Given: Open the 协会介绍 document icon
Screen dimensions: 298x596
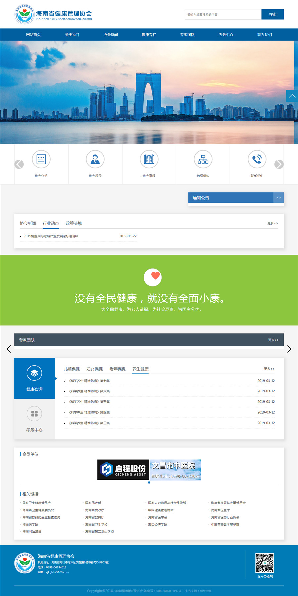Looking at the screenshot, I should pyautogui.click(x=41, y=159).
